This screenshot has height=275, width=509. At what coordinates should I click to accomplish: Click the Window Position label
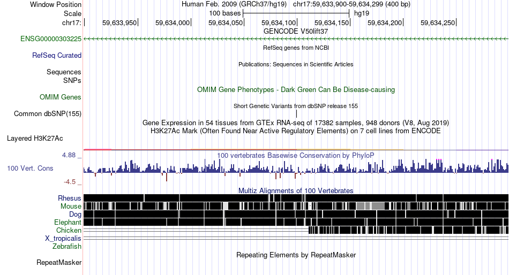[56, 4]
